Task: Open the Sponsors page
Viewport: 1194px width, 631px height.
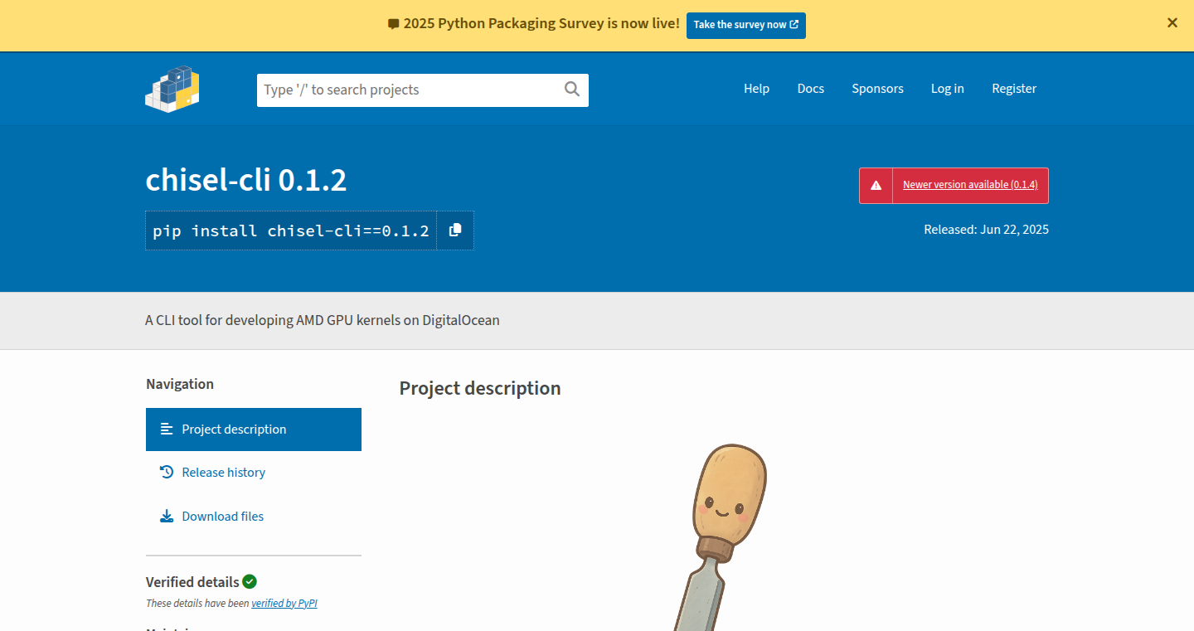Action: pos(877,89)
